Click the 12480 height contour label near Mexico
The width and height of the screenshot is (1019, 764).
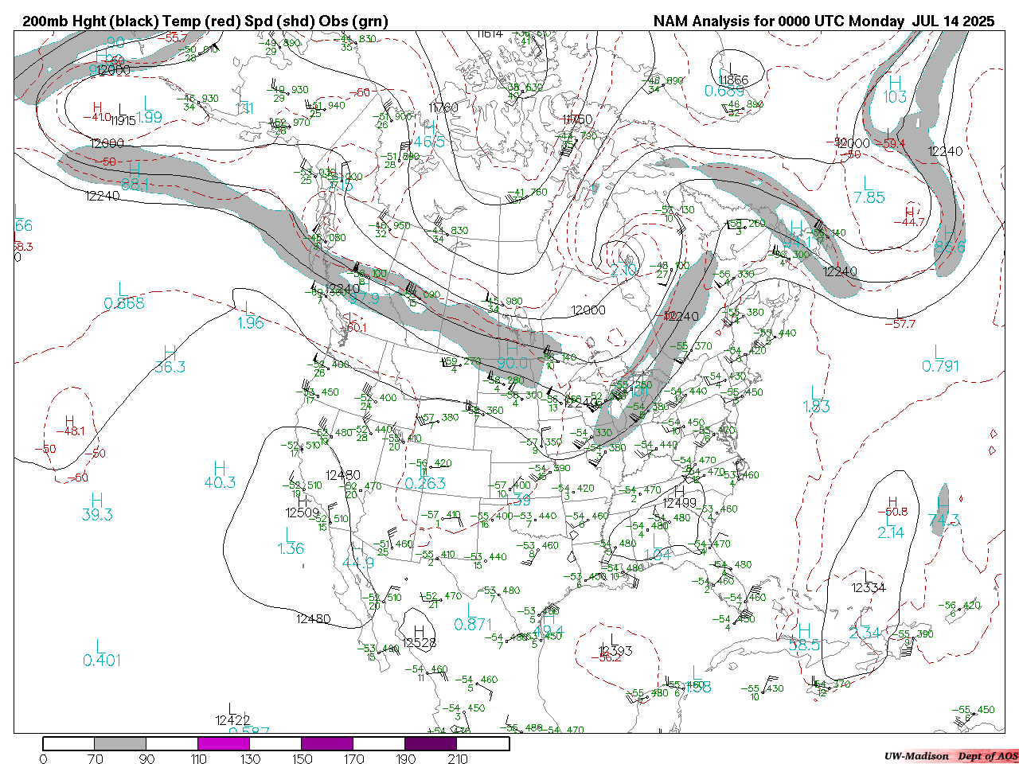[313, 619]
